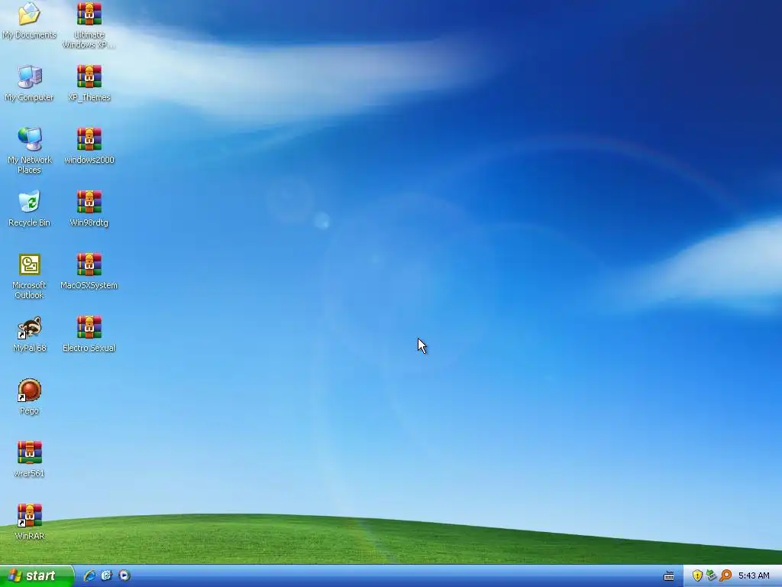
Task: Click the 5:43 AM taskbar clock
Action: (x=754, y=576)
